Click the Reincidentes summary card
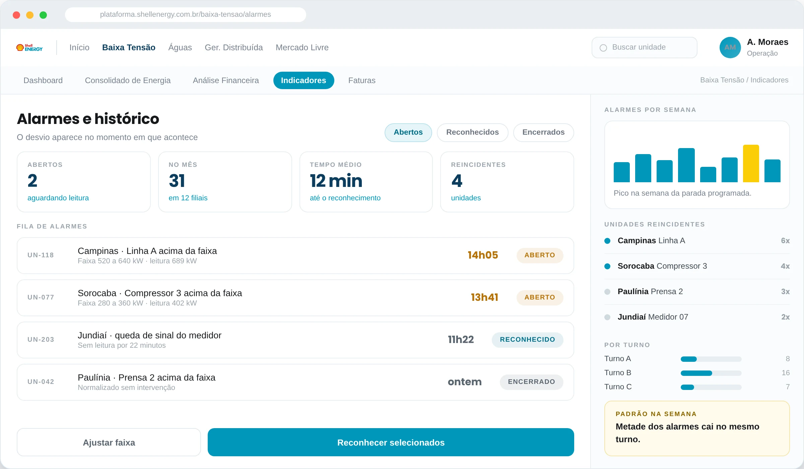The image size is (804, 469). click(507, 182)
